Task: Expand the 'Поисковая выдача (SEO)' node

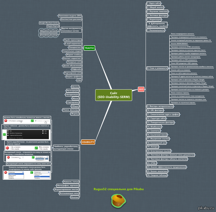Action: click(x=69, y=16)
